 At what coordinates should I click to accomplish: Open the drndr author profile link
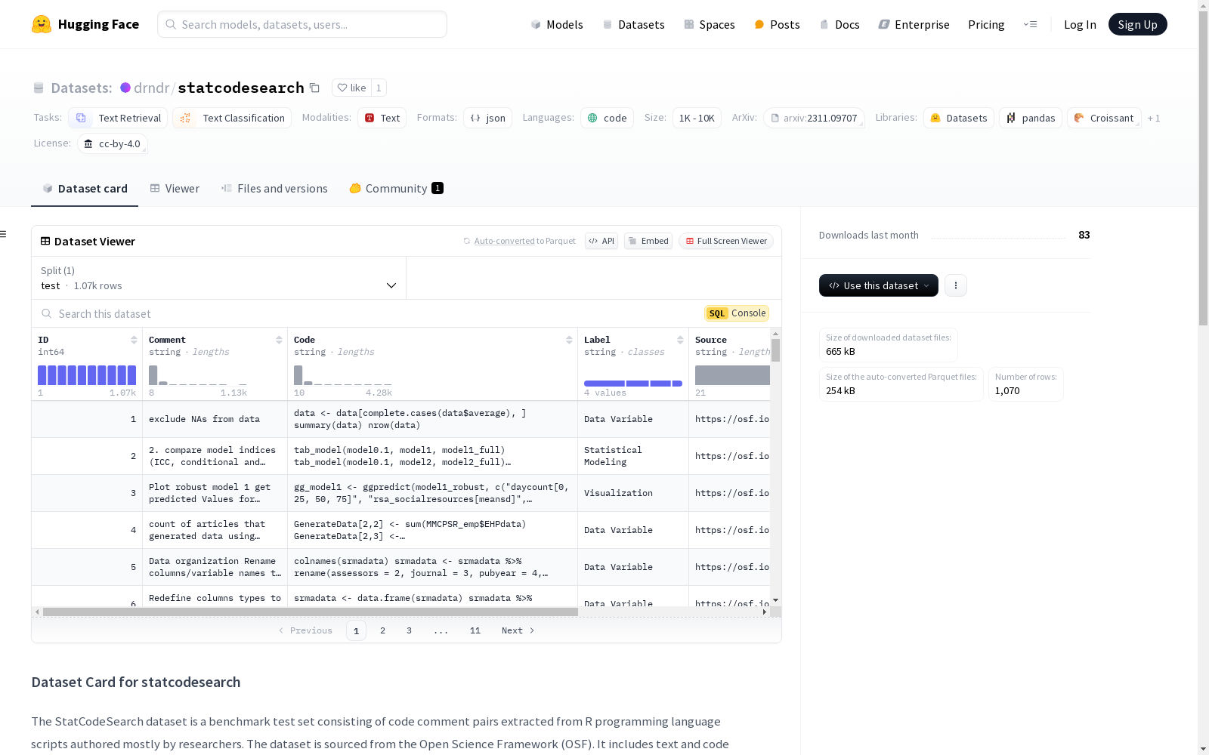click(x=152, y=88)
